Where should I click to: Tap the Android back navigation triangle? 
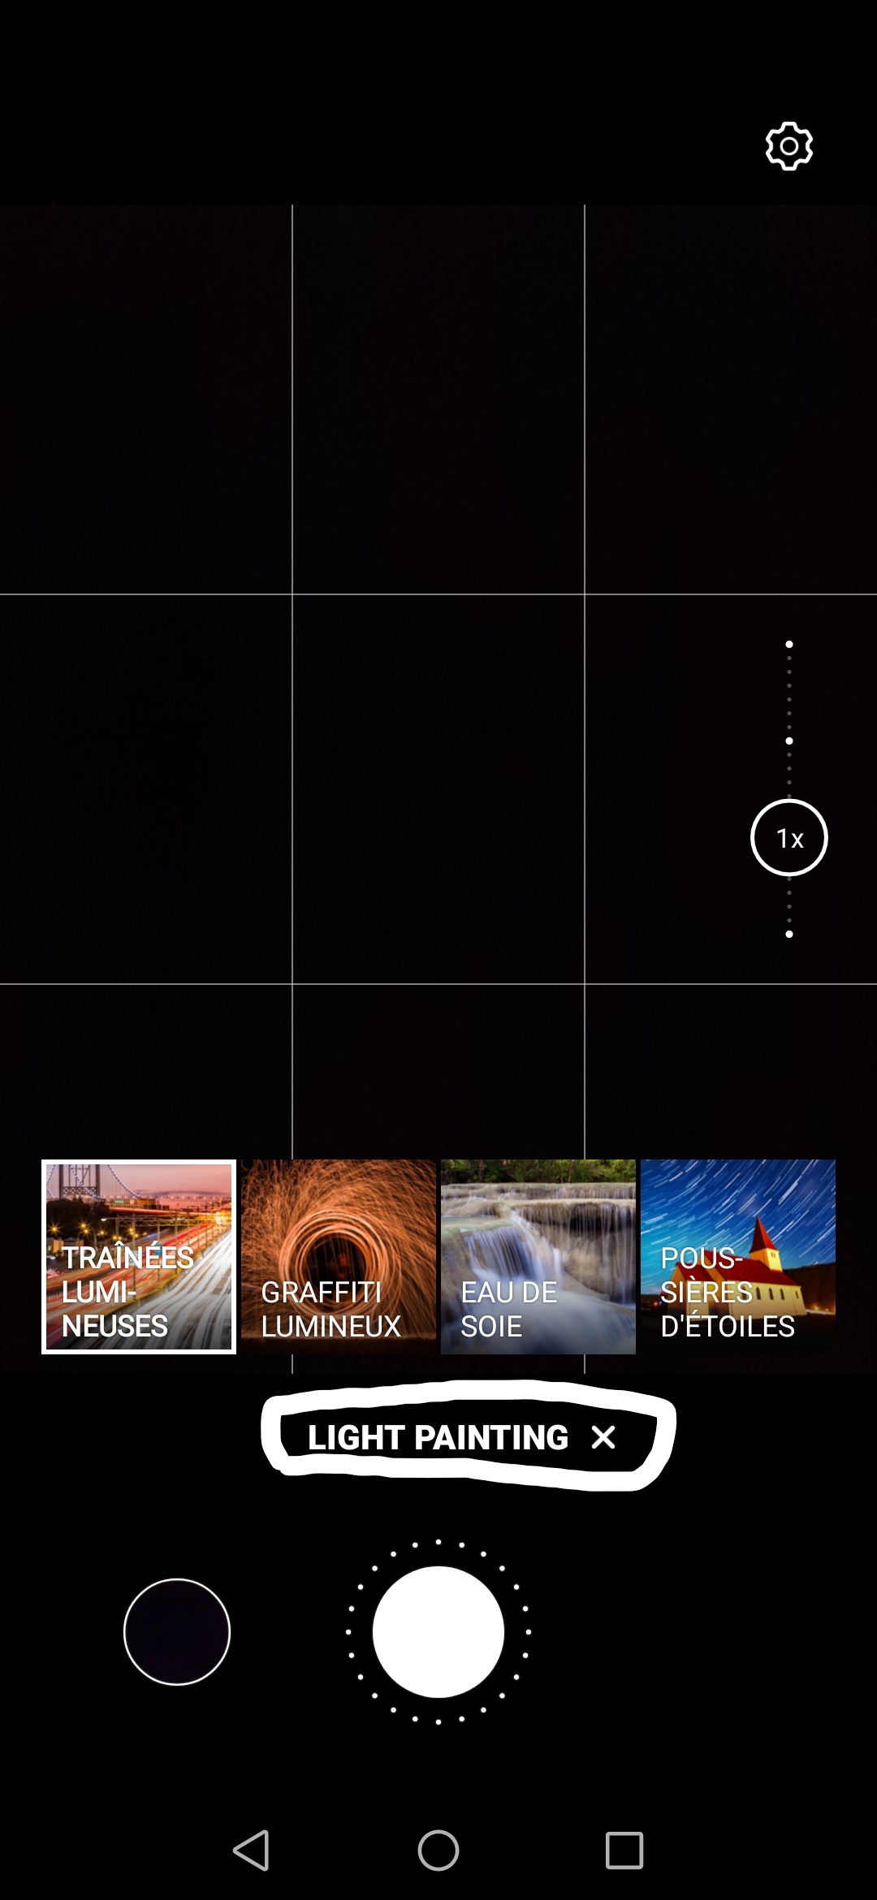click(251, 1850)
